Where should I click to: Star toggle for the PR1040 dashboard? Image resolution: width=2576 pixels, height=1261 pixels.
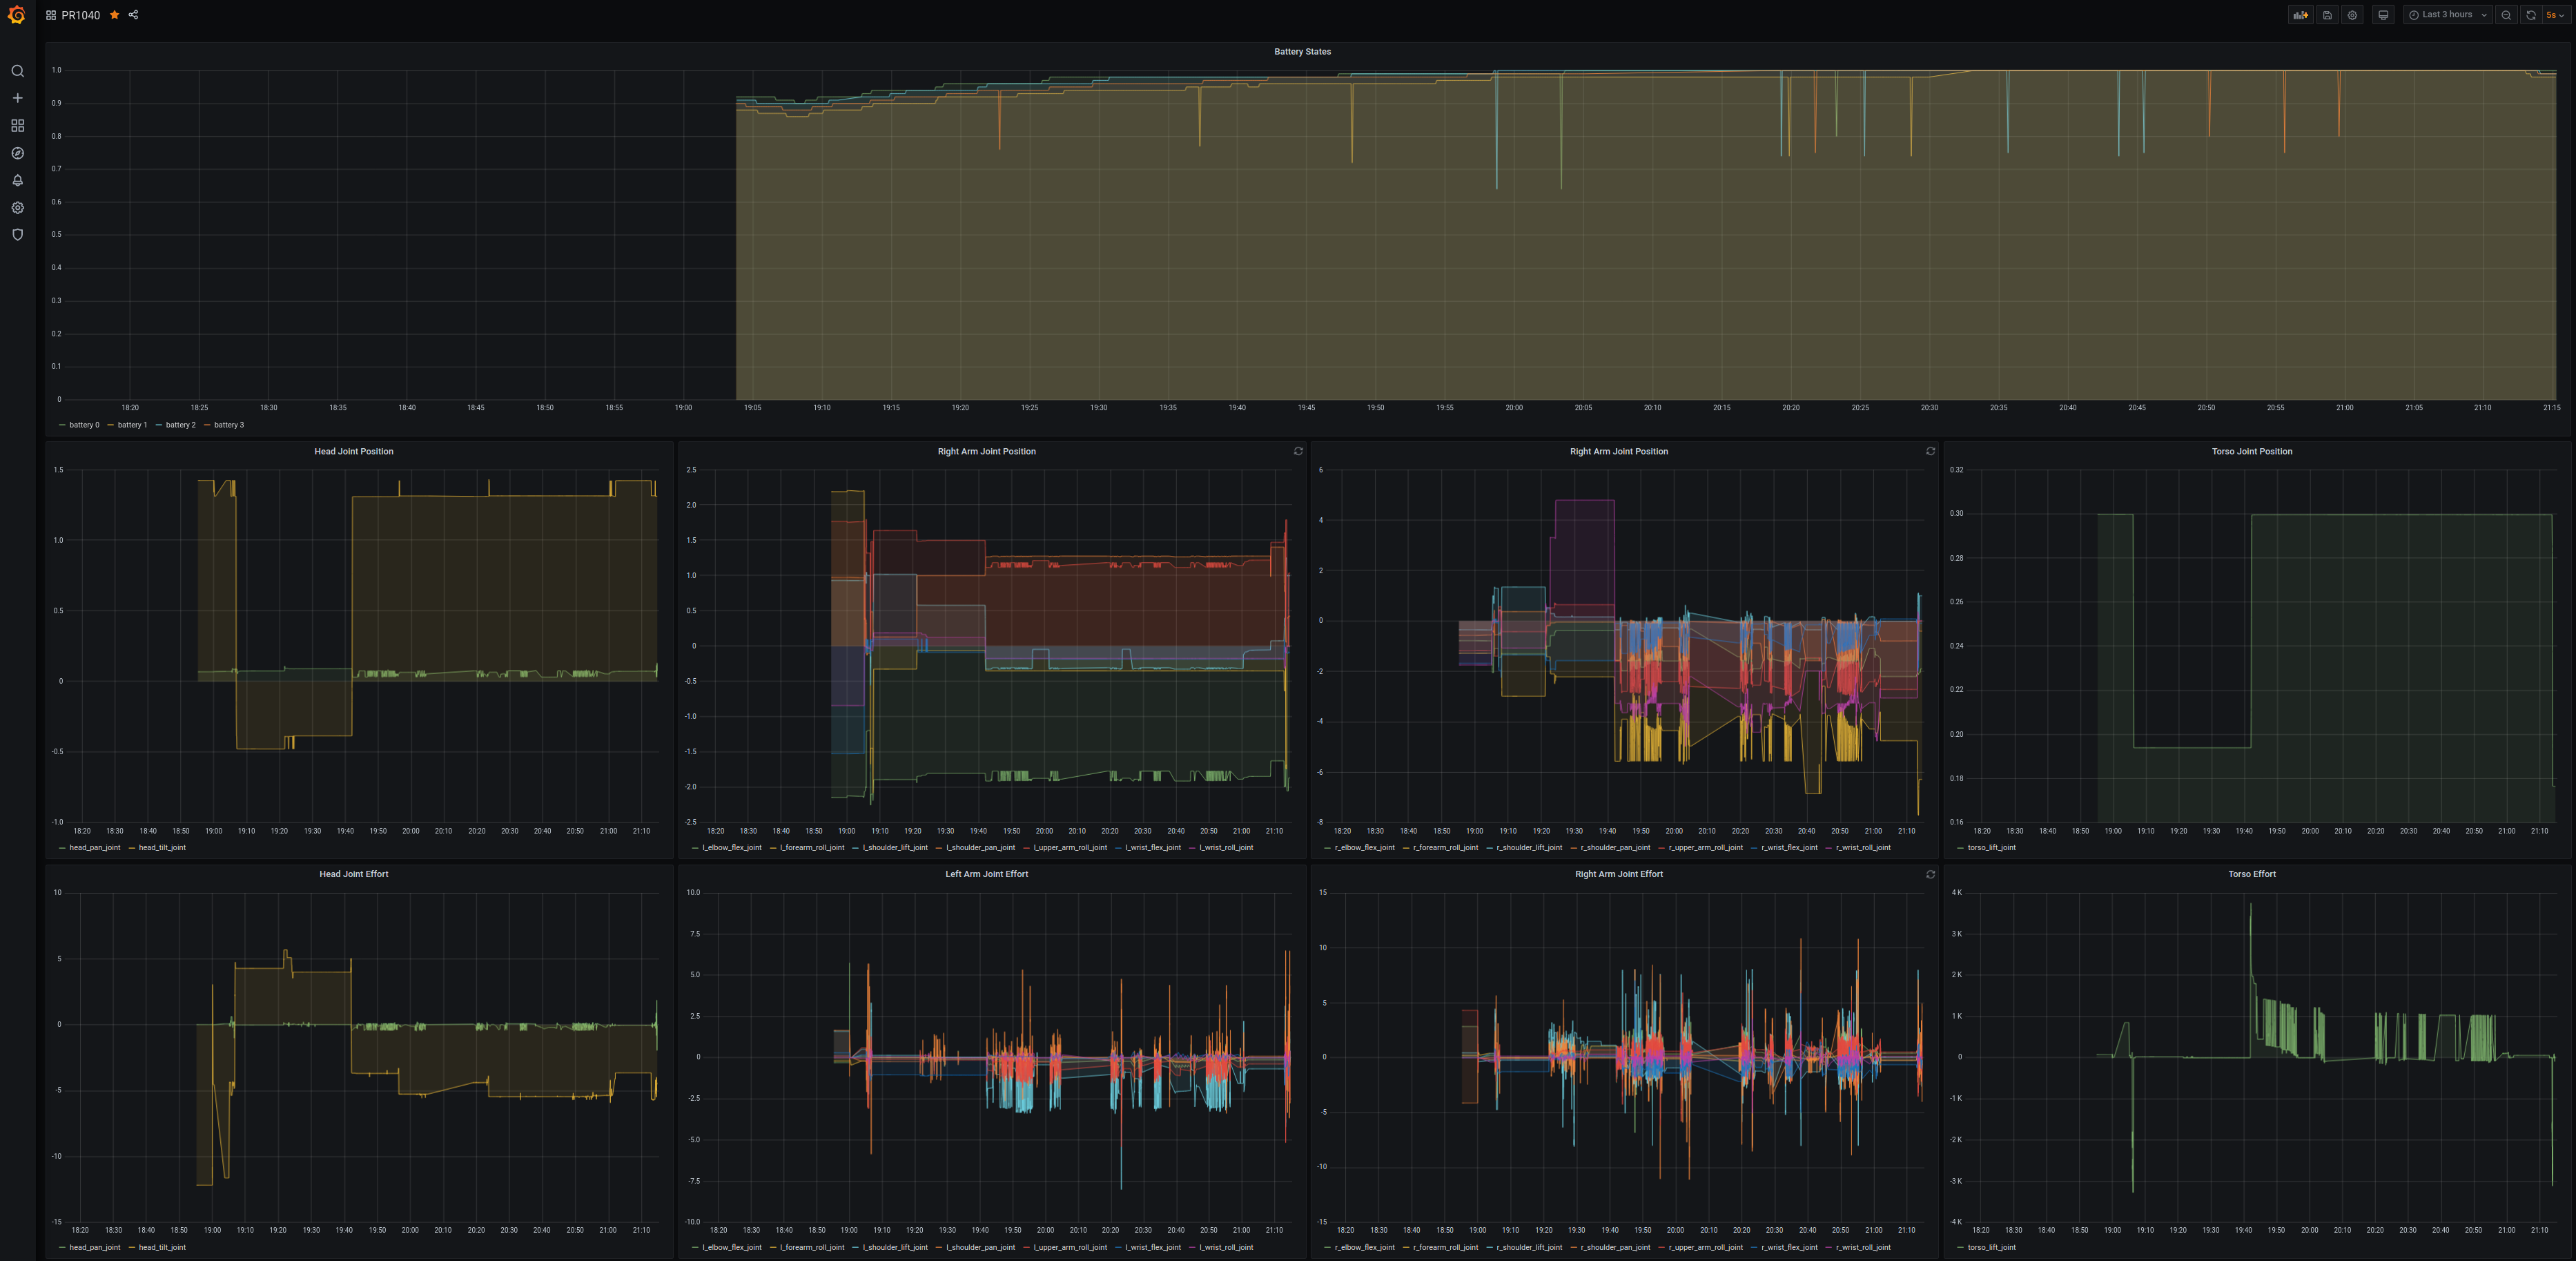pyautogui.click(x=115, y=15)
